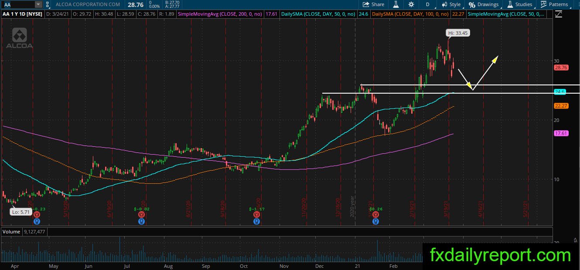
Task: Open the symbol selector dropdown arrow
Action: [38, 4]
